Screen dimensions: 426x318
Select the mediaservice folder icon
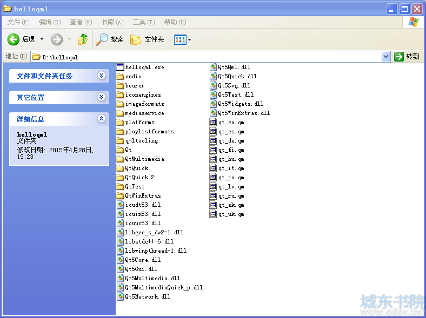click(120, 113)
